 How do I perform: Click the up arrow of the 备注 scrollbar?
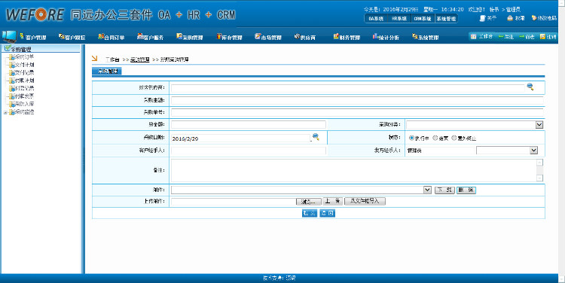click(539, 163)
